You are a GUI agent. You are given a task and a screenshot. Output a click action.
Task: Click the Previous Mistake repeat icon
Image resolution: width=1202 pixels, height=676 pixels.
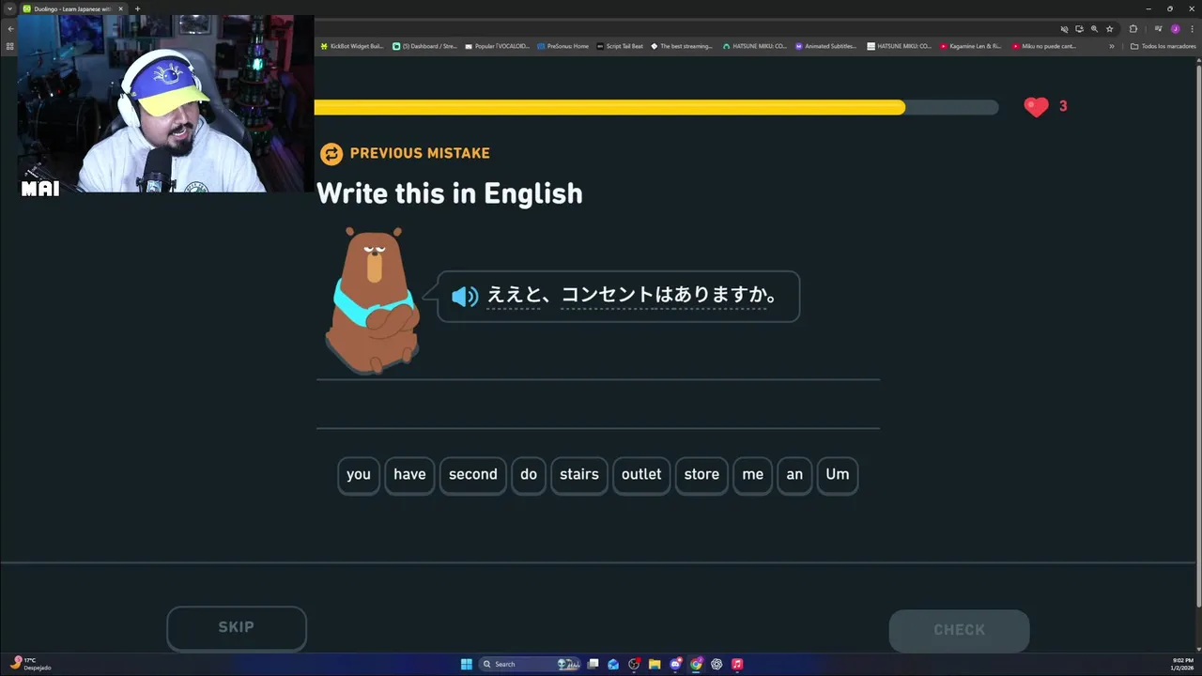pyautogui.click(x=331, y=154)
